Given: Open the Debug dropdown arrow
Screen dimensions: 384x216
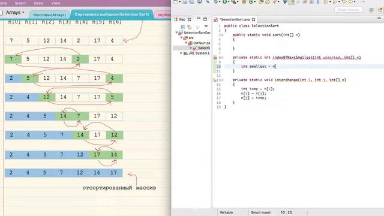Looking at the screenshot, I should [x=220, y=2].
